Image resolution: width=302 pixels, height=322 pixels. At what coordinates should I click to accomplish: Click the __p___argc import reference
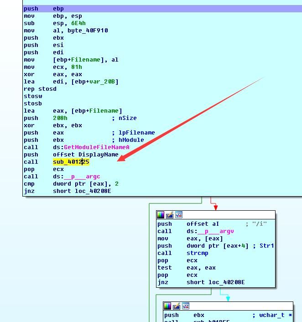click(82, 177)
